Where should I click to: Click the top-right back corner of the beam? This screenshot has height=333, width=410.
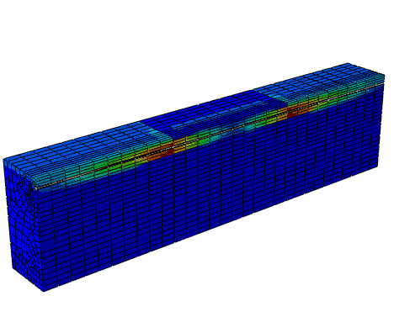(x=348, y=64)
